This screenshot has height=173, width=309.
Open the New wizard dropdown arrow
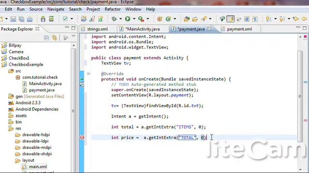click(6, 19)
